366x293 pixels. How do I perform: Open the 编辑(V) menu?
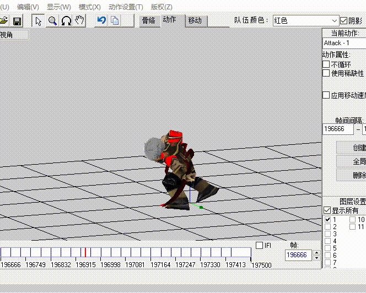(x=28, y=7)
